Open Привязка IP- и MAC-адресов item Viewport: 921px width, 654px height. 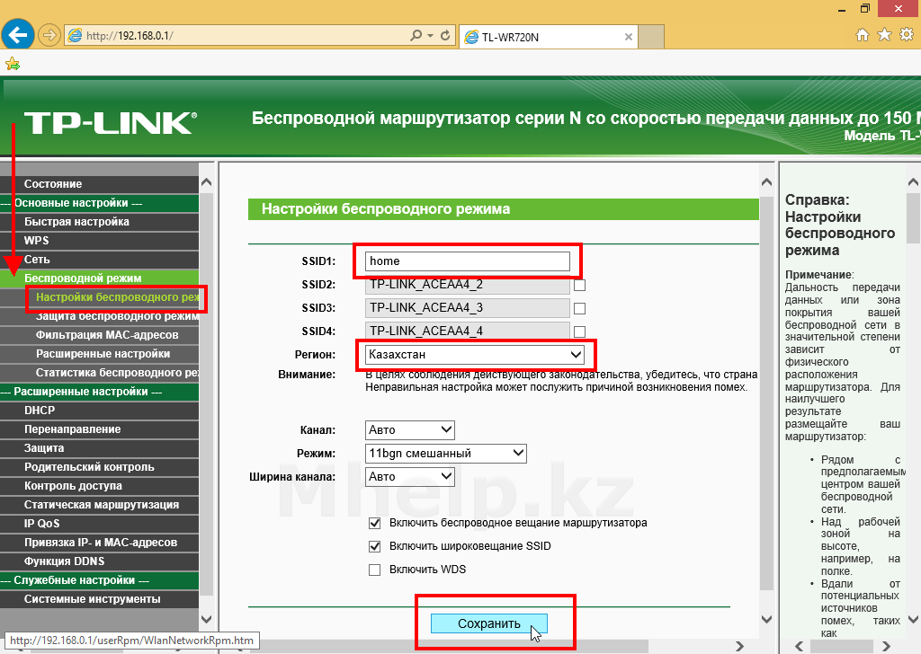coord(99,542)
